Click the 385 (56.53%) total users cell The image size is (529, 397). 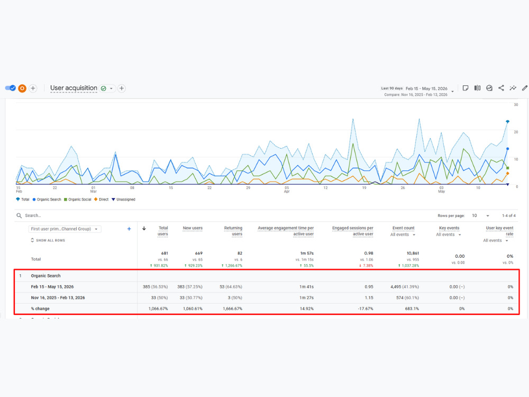tap(155, 287)
